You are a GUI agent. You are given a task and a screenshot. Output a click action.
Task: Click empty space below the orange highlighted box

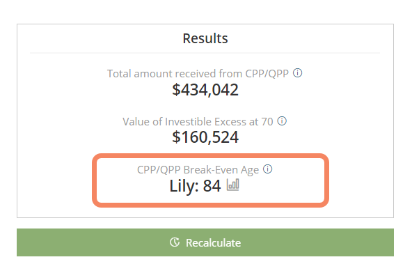[x=205, y=212]
